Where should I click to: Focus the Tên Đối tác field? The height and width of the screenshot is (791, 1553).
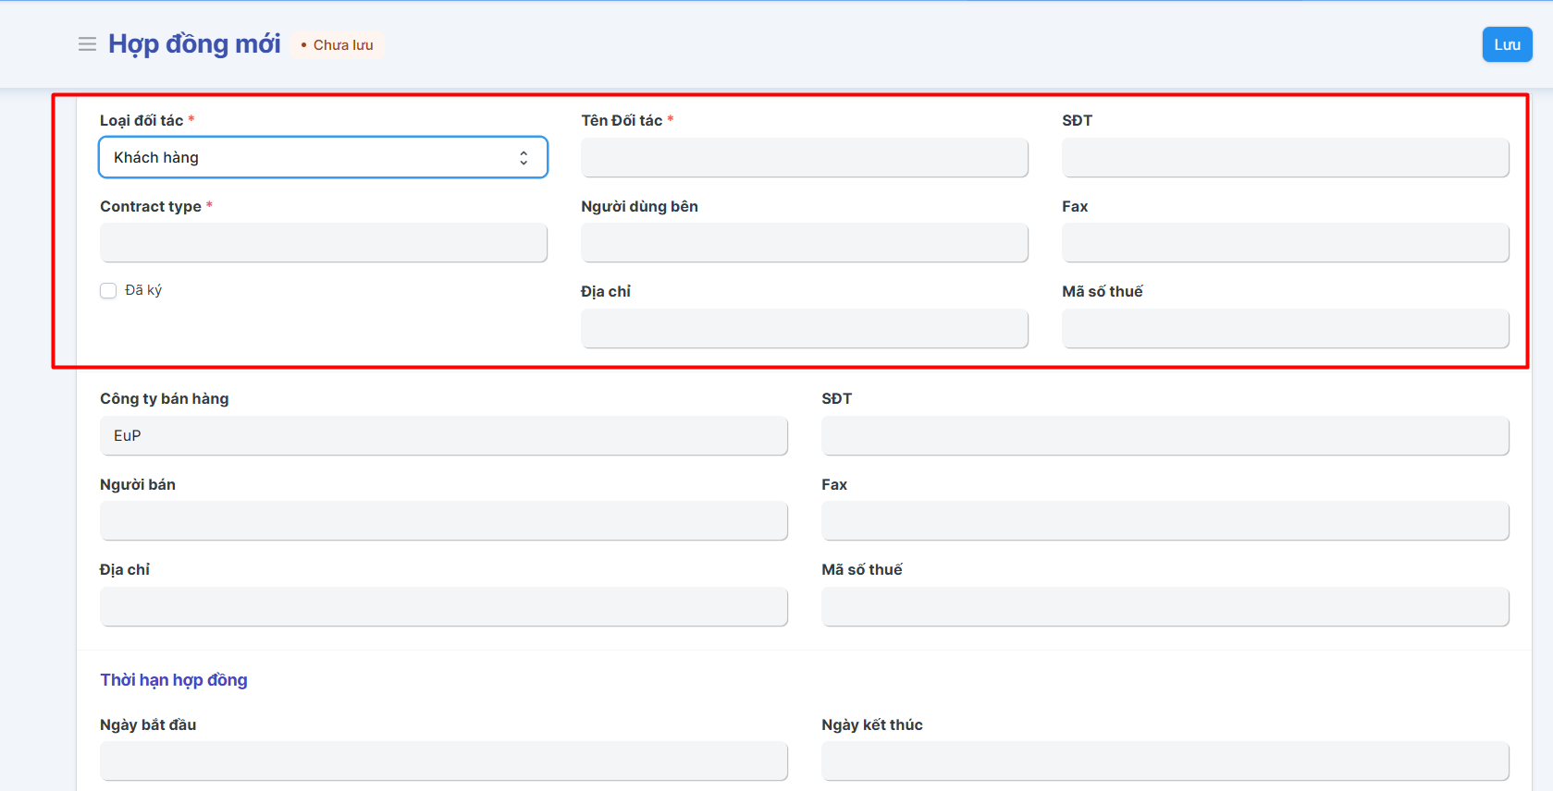pos(804,157)
